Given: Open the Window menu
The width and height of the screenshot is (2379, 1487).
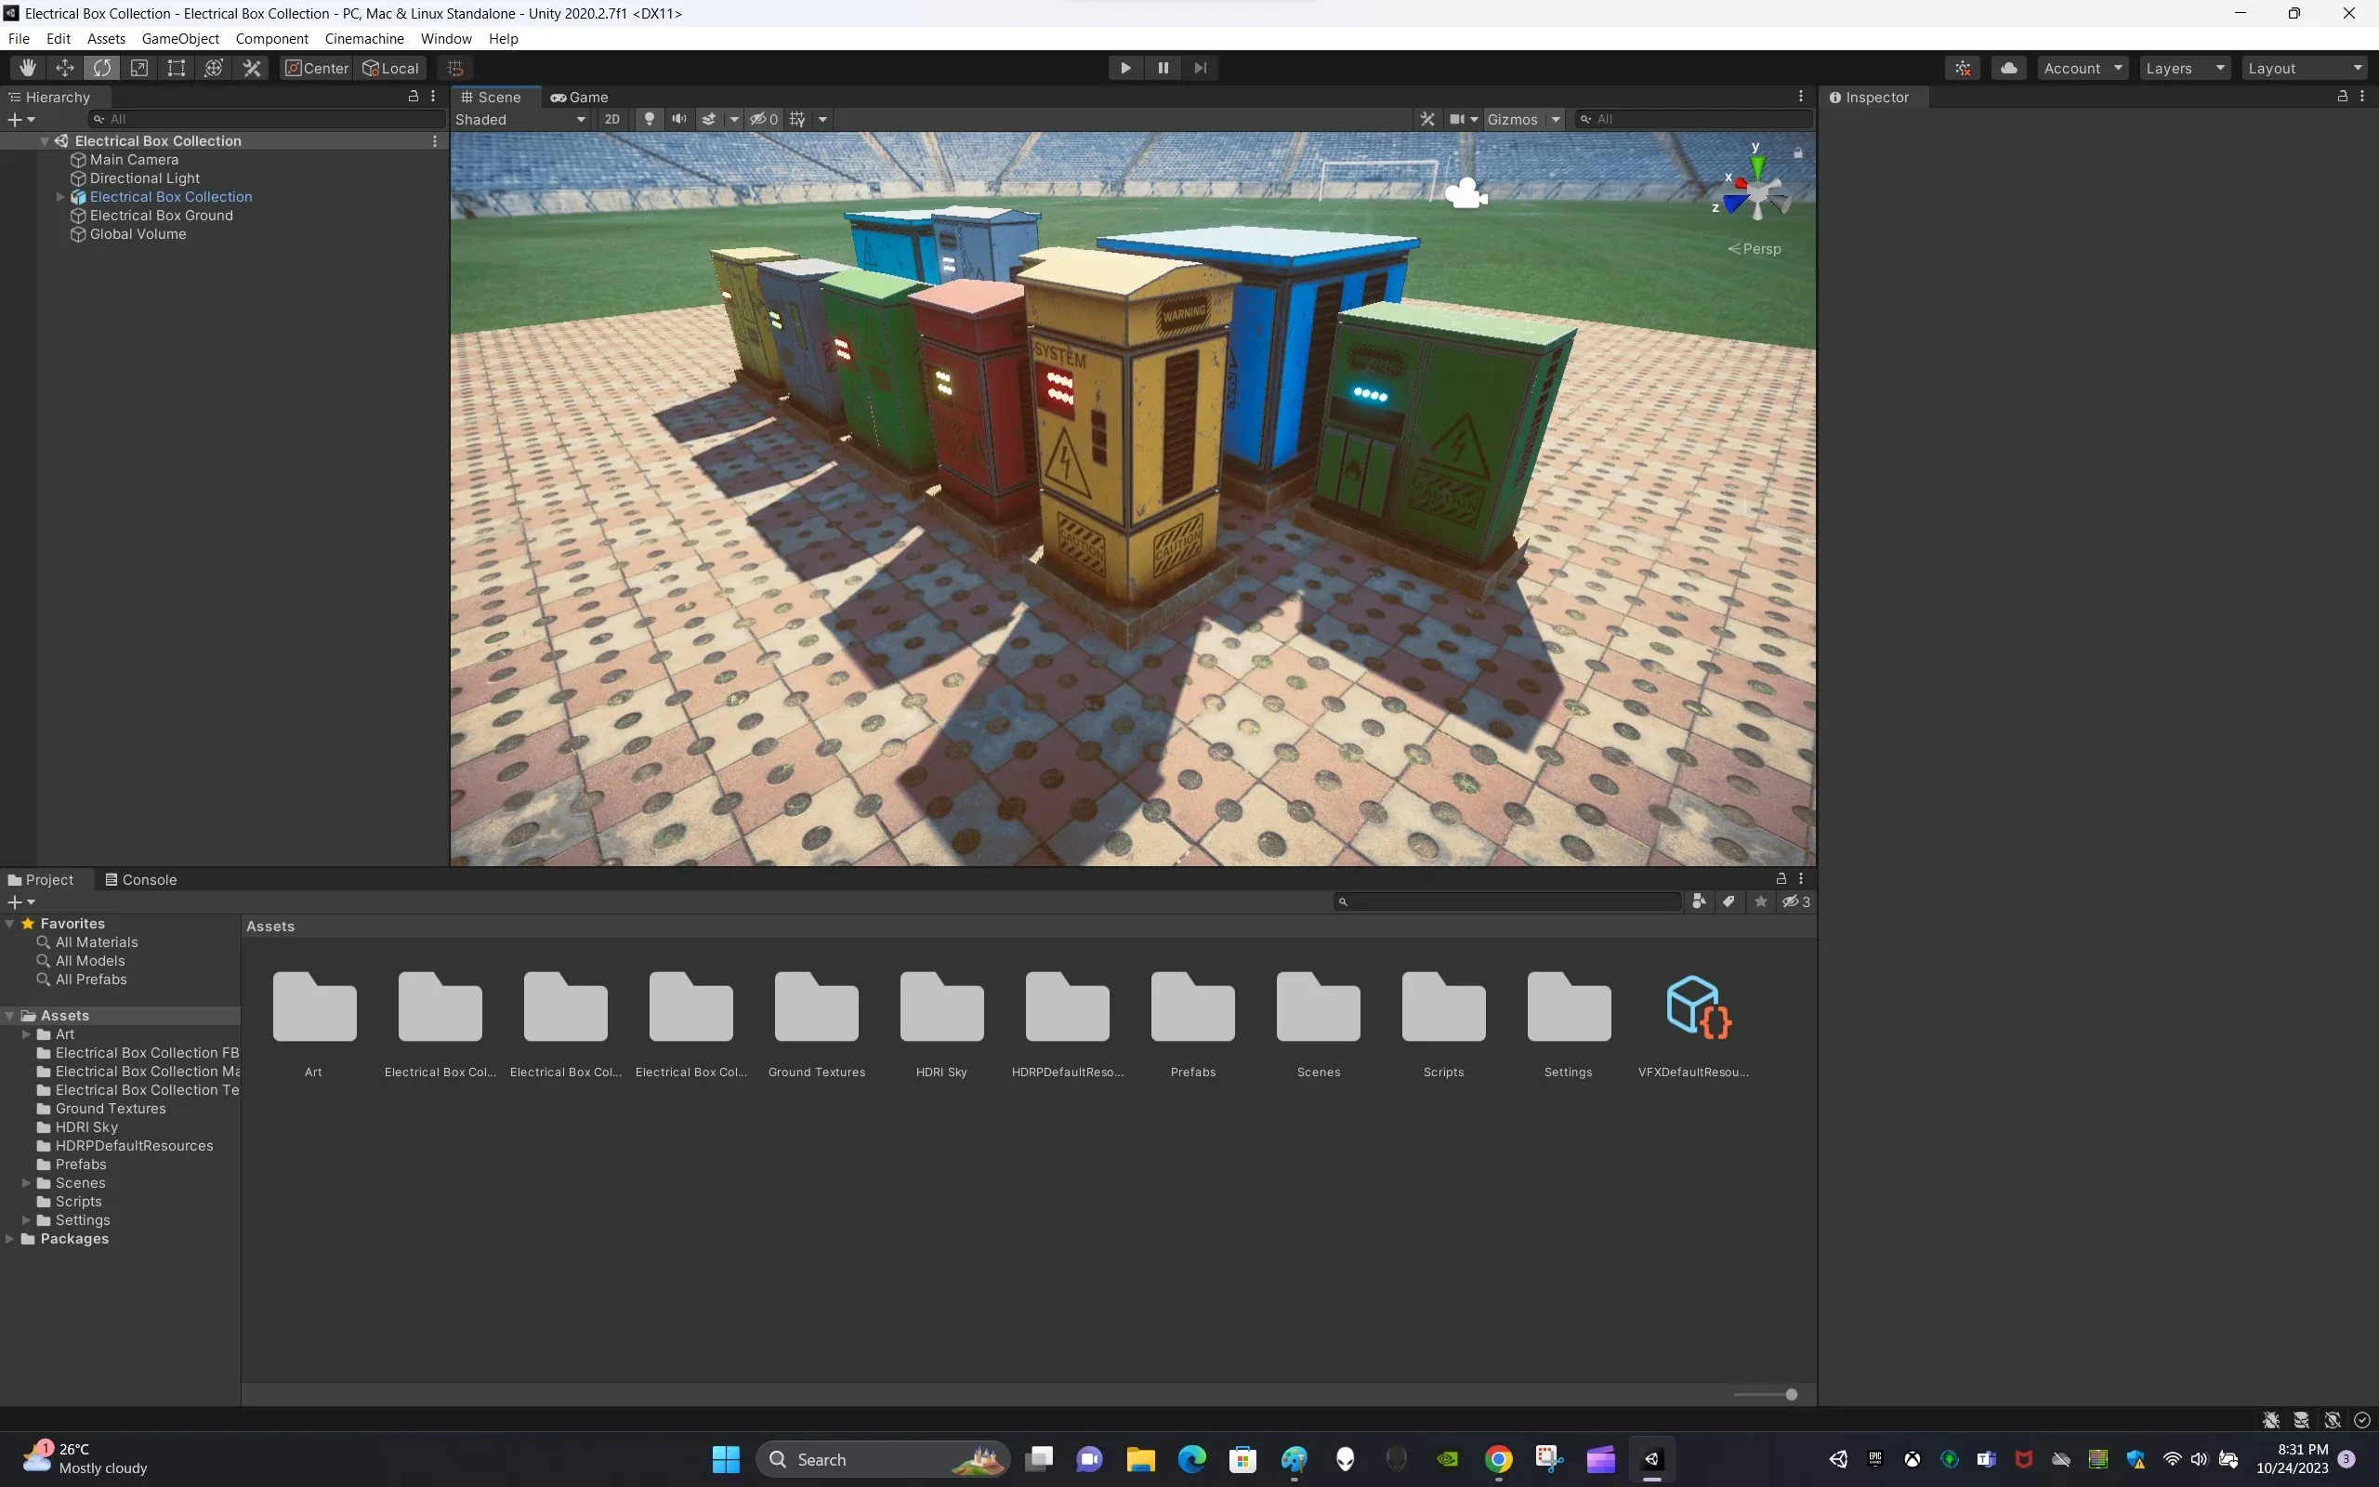Looking at the screenshot, I should click(446, 38).
